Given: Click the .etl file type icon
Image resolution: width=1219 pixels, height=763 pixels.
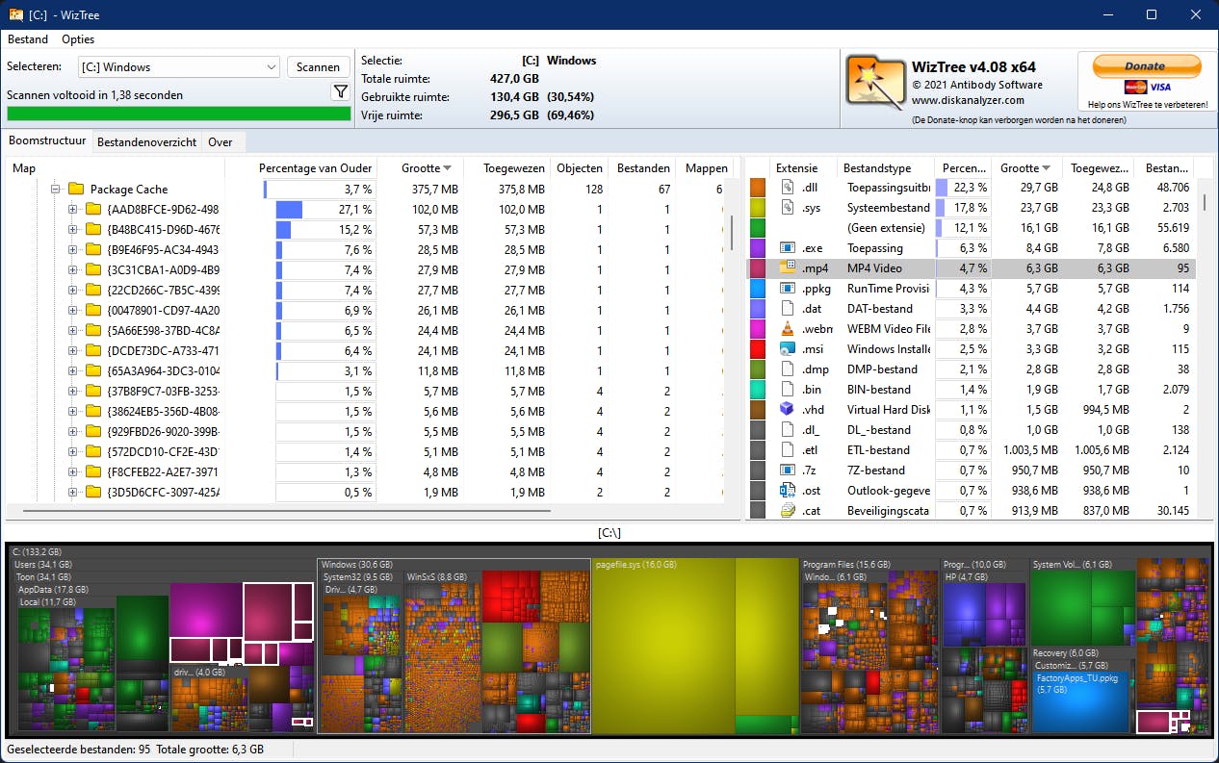Looking at the screenshot, I should tap(787, 450).
